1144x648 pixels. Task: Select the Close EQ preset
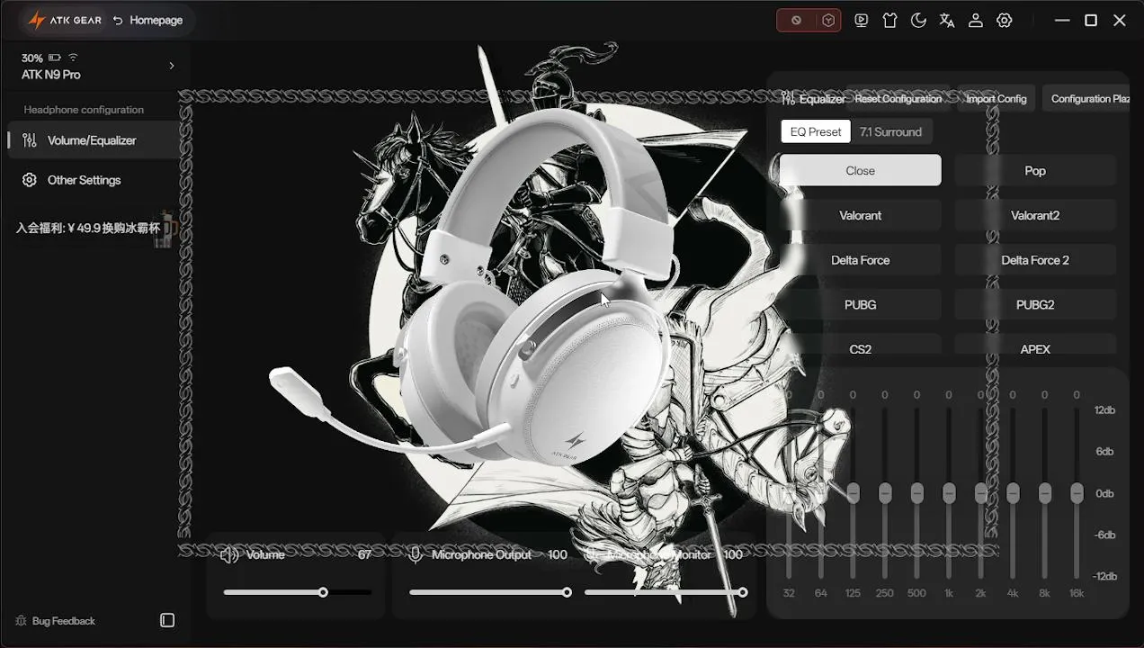[x=861, y=170]
